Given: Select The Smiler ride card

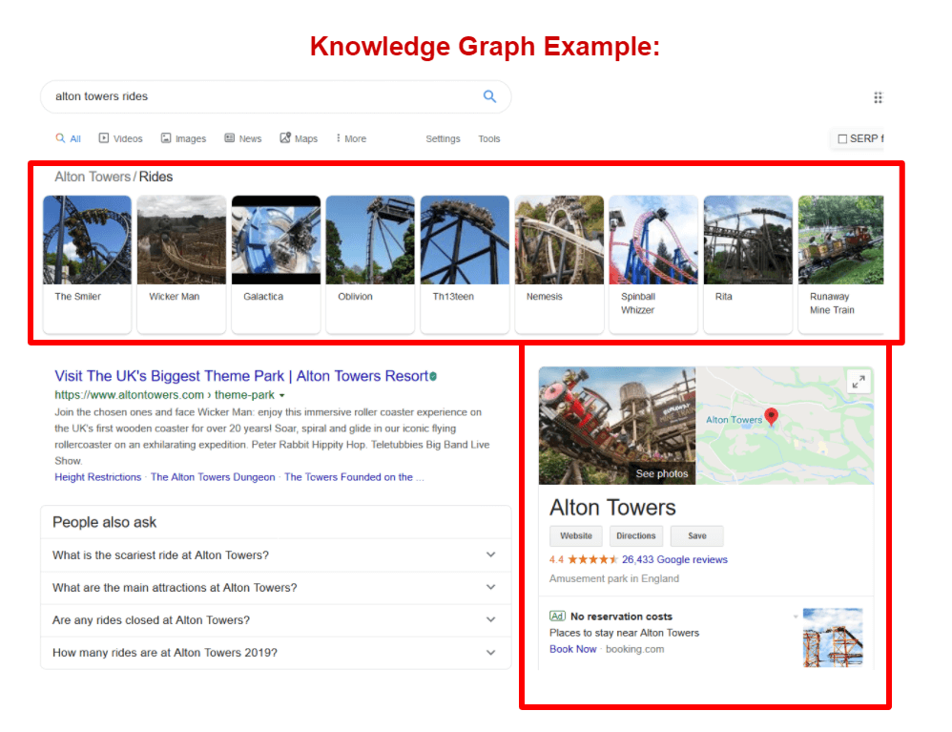Looking at the screenshot, I should coord(87,263).
